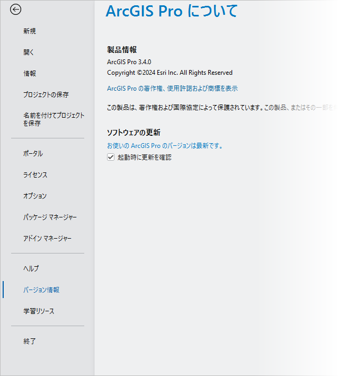Open the 新規 (New) menu item
Viewport: 338px width, 376px height.
tap(30, 31)
